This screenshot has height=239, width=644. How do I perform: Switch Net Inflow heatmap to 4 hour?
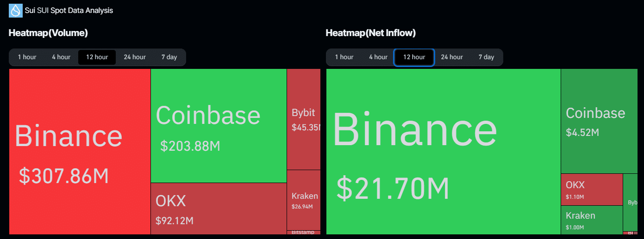[x=378, y=57]
